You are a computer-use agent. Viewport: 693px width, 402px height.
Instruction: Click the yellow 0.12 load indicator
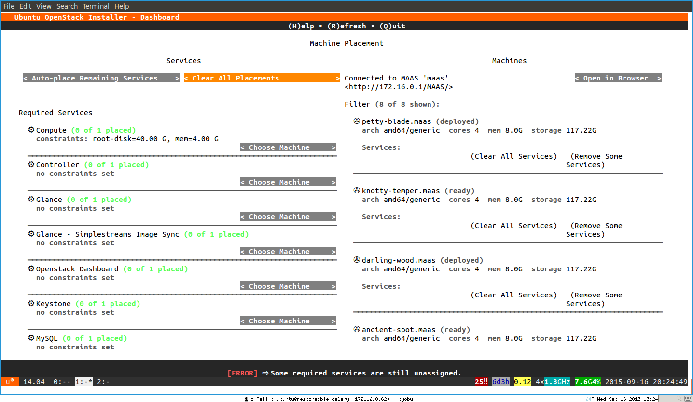523,382
